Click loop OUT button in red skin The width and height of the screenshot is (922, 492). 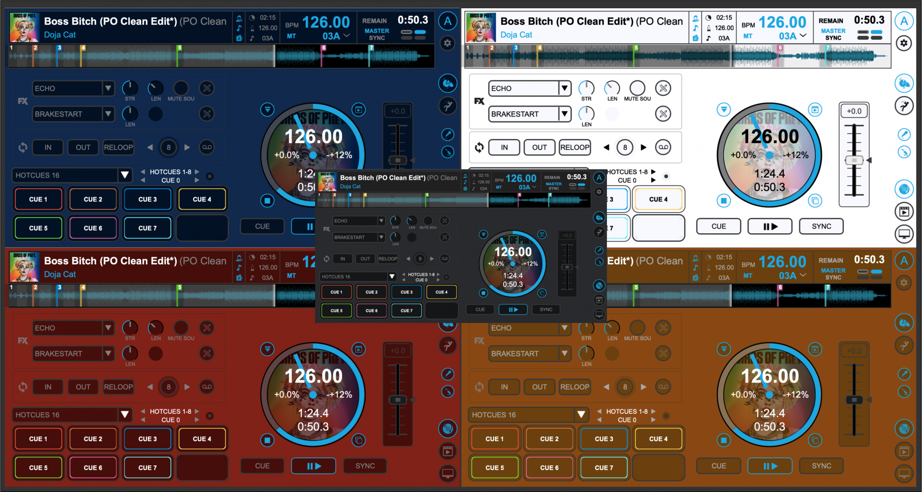click(83, 387)
